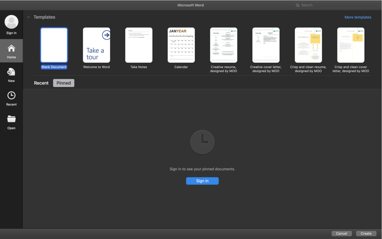Open the Home section in the sidebar
Viewport: 382px width, 239px height.
(11, 50)
